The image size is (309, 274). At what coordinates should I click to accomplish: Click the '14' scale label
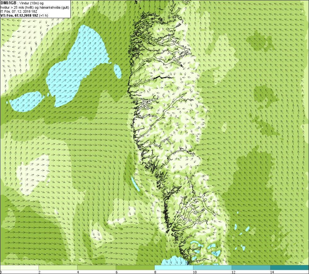point(272,272)
